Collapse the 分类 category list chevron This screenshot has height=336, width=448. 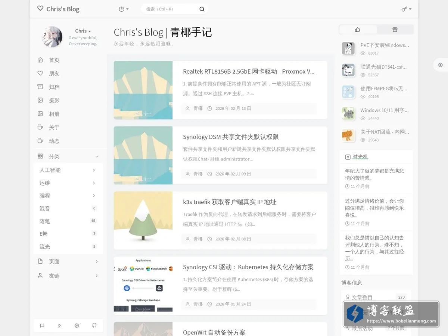pyautogui.click(x=97, y=157)
